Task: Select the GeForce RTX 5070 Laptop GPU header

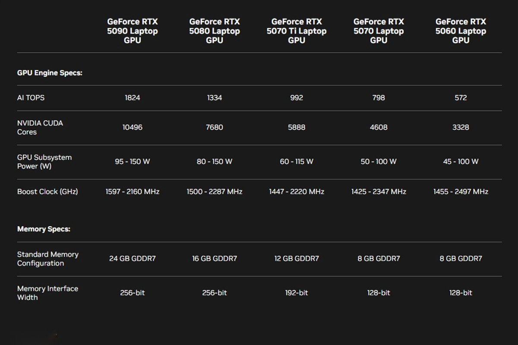Action: tap(379, 31)
